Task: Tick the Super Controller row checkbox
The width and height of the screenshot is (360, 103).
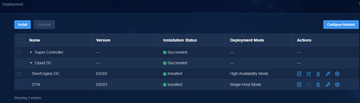Action: pyautogui.click(x=19, y=52)
